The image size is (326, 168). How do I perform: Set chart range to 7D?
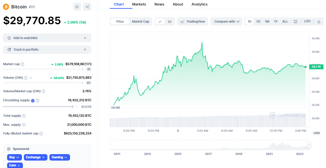tap(258, 21)
